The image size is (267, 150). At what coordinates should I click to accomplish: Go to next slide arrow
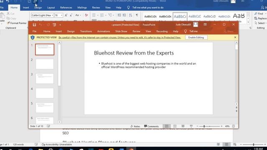pyautogui.click(x=237, y=111)
